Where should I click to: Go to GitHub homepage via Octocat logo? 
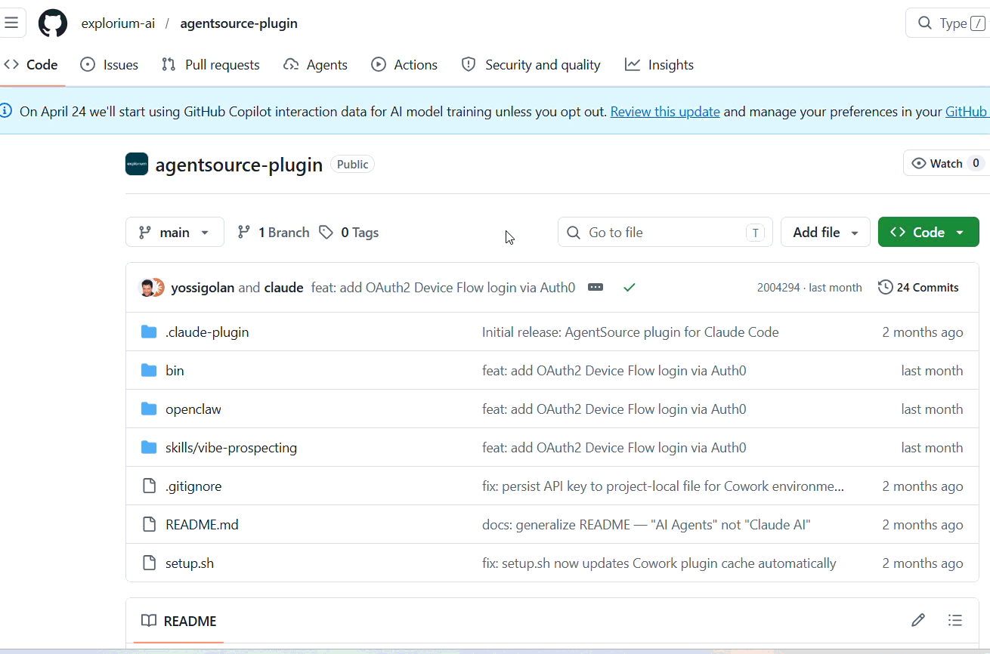click(x=53, y=23)
